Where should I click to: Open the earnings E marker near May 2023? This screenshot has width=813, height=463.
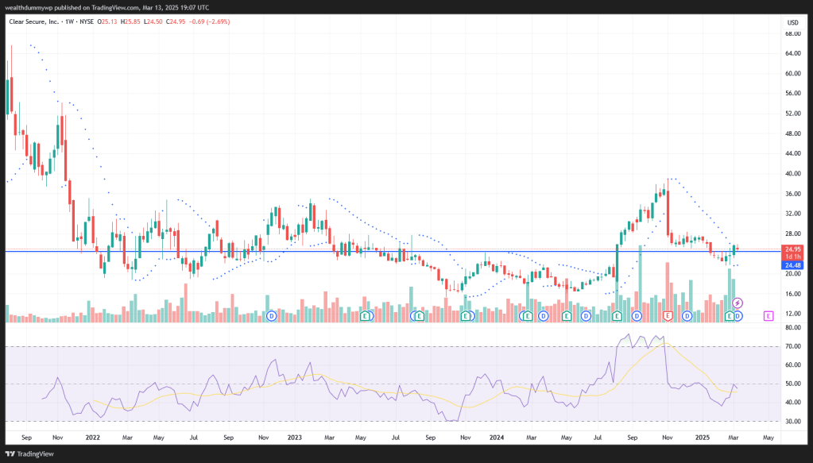tap(366, 316)
